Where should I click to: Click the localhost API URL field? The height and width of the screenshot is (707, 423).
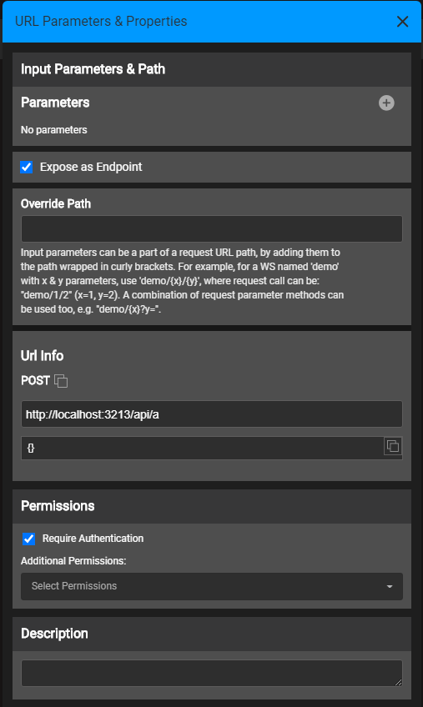[212, 414]
